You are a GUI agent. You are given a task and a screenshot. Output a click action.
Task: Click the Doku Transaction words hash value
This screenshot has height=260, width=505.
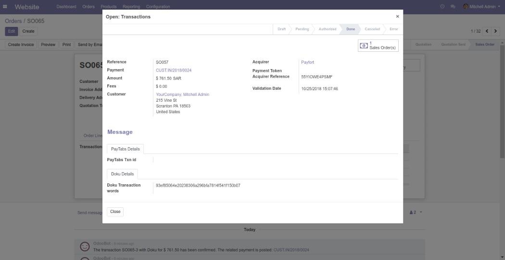coord(198,186)
